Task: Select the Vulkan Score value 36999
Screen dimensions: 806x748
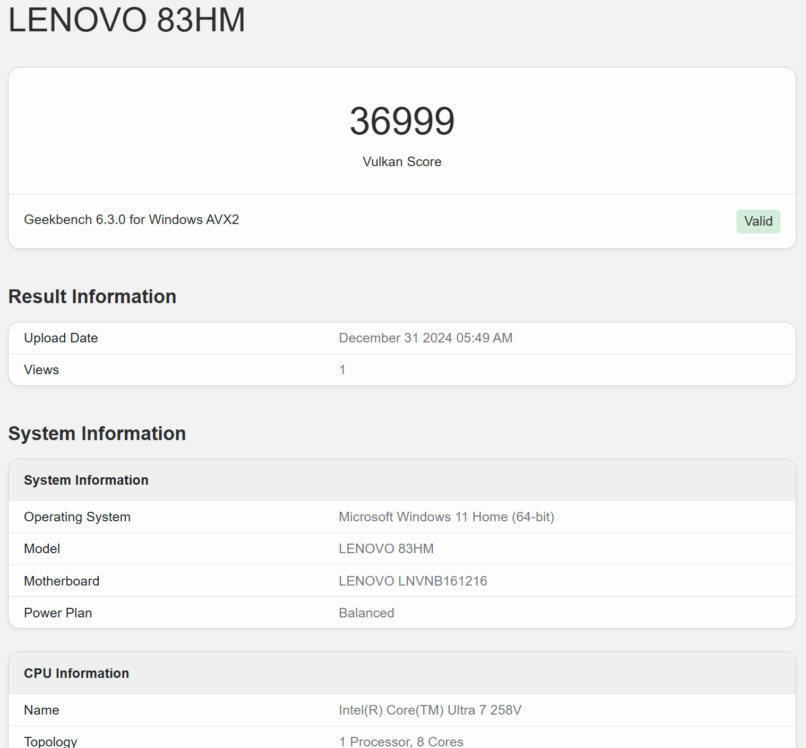Action: point(402,121)
